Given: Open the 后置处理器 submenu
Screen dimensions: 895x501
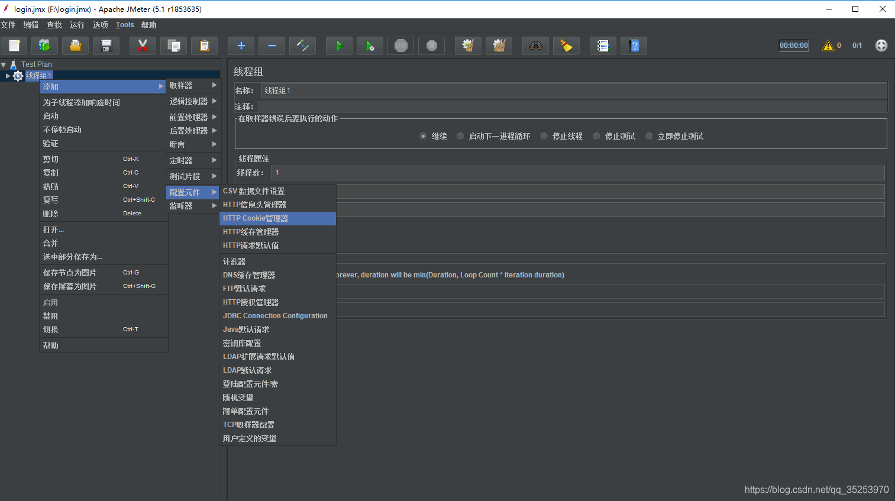Looking at the screenshot, I should point(193,131).
